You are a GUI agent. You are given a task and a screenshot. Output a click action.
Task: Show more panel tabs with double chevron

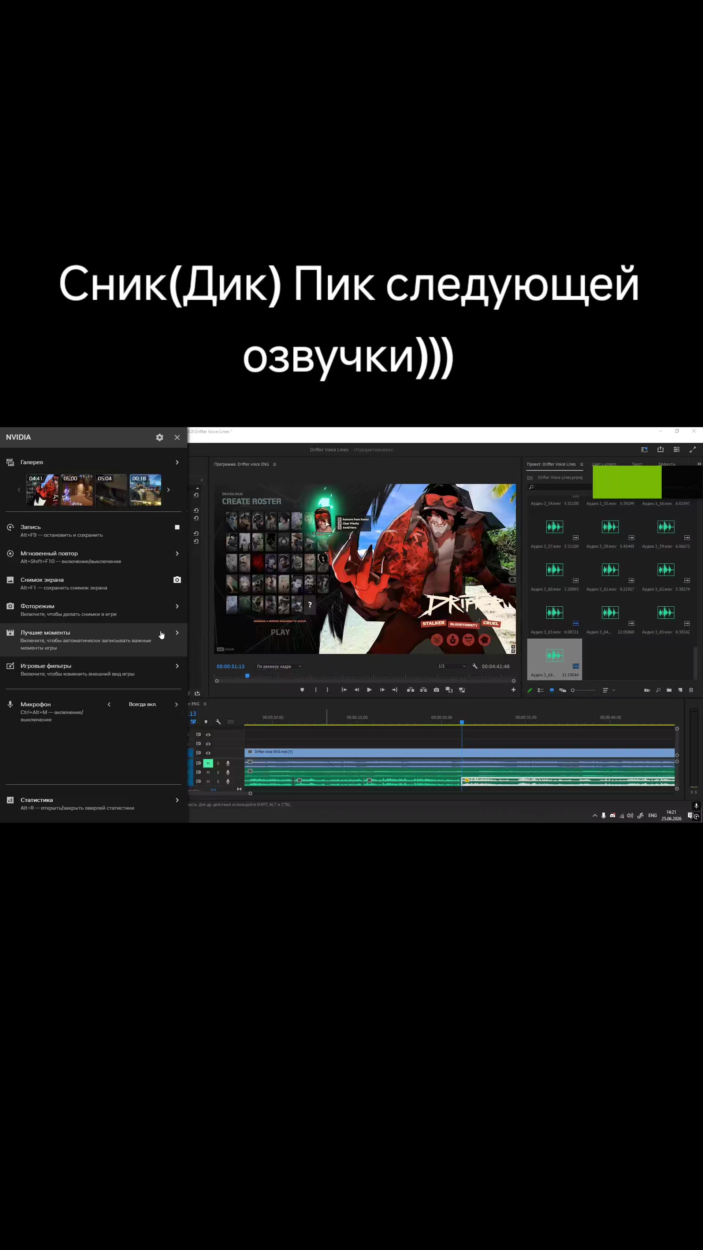coord(699,464)
